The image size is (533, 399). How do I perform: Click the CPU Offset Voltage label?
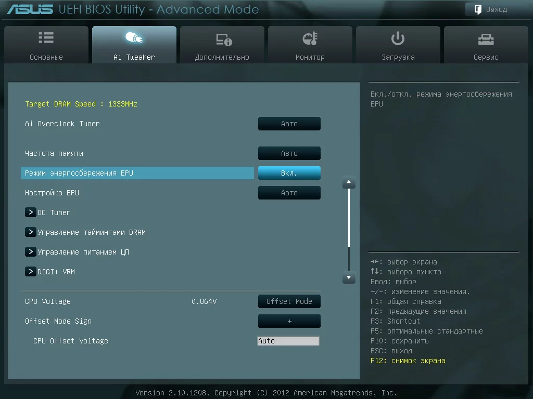(x=71, y=341)
